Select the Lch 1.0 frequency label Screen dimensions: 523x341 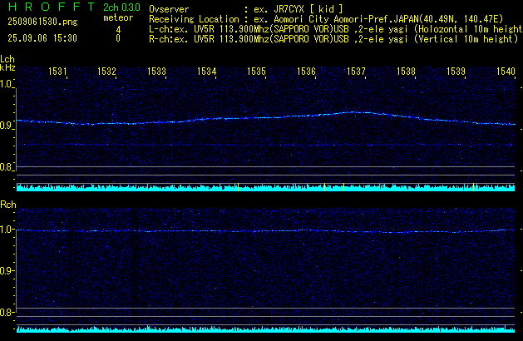coord(6,84)
